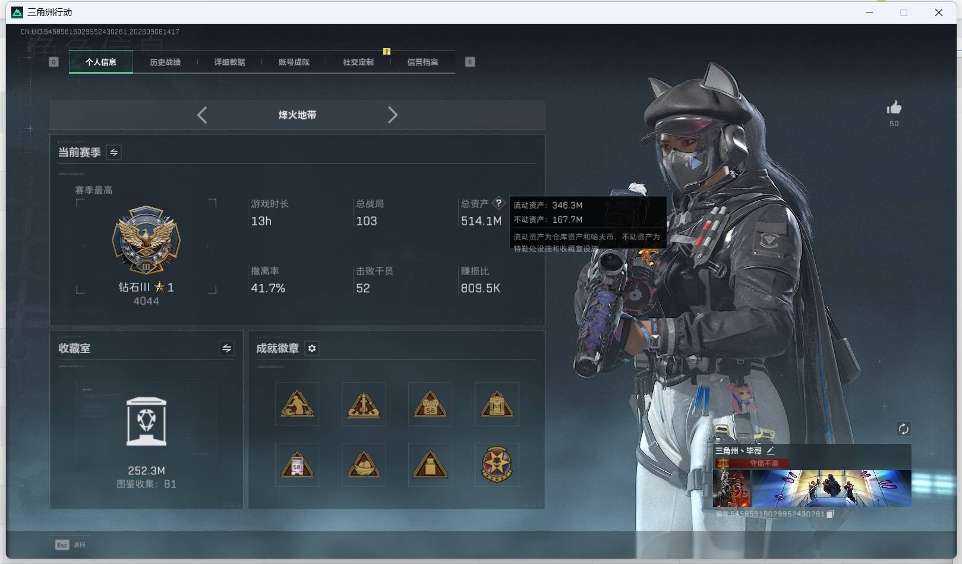The height and width of the screenshot is (564, 962).
Task: Open the 详细数据 tab
Action: tap(229, 62)
